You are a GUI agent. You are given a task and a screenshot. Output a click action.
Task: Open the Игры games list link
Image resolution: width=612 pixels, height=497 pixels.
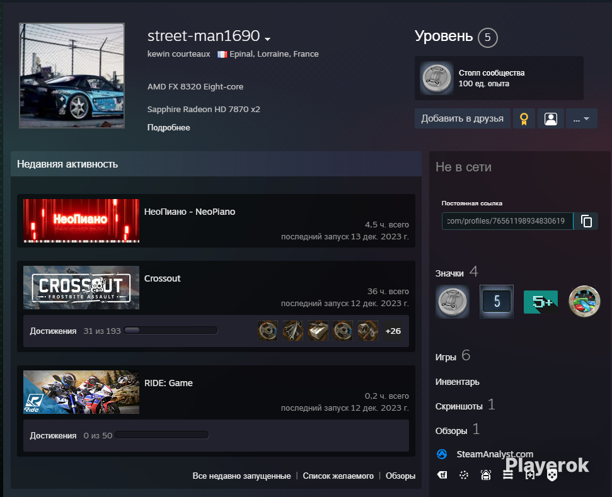click(446, 357)
